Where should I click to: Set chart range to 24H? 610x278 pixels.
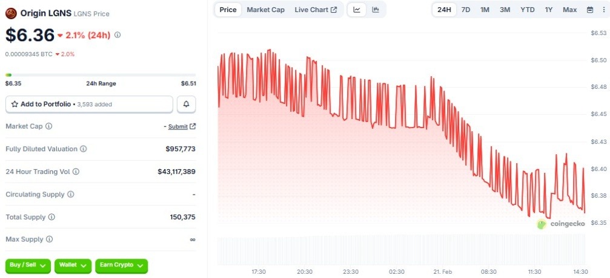pyautogui.click(x=444, y=10)
